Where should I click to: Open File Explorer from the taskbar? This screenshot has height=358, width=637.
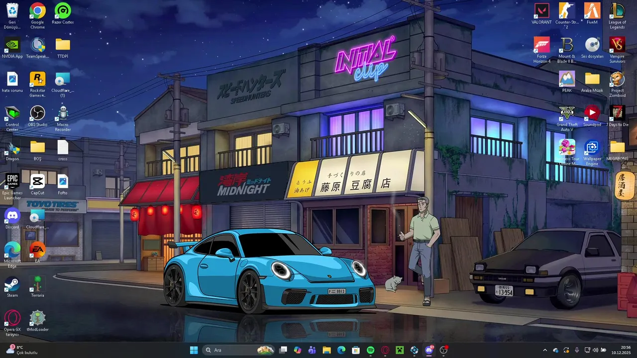[x=326, y=350]
